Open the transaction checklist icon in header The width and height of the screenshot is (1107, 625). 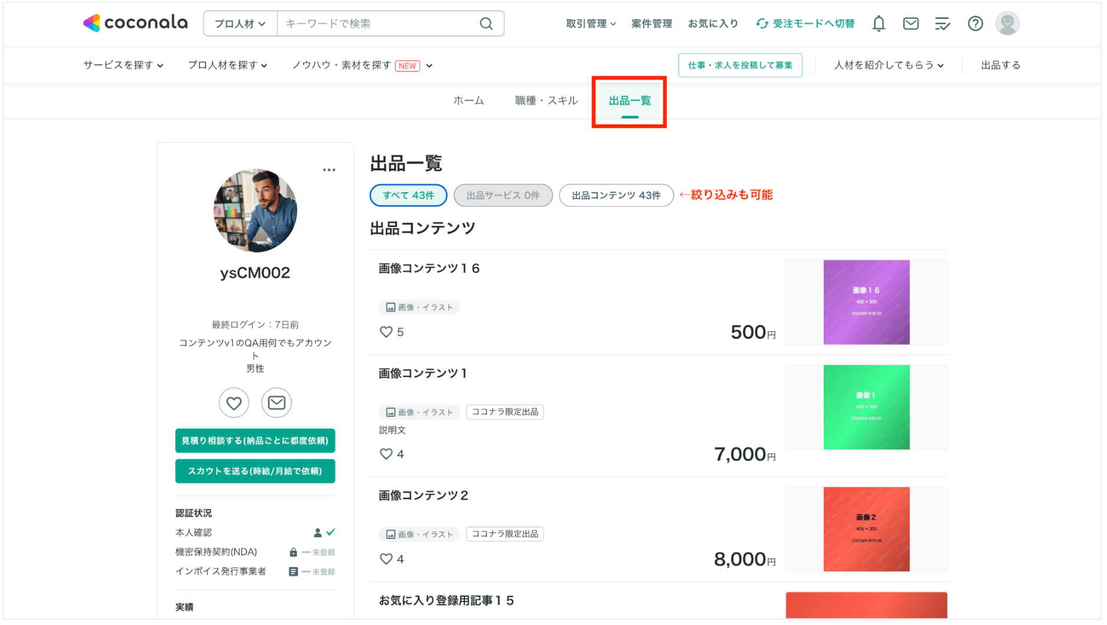(x=942, y=24)
